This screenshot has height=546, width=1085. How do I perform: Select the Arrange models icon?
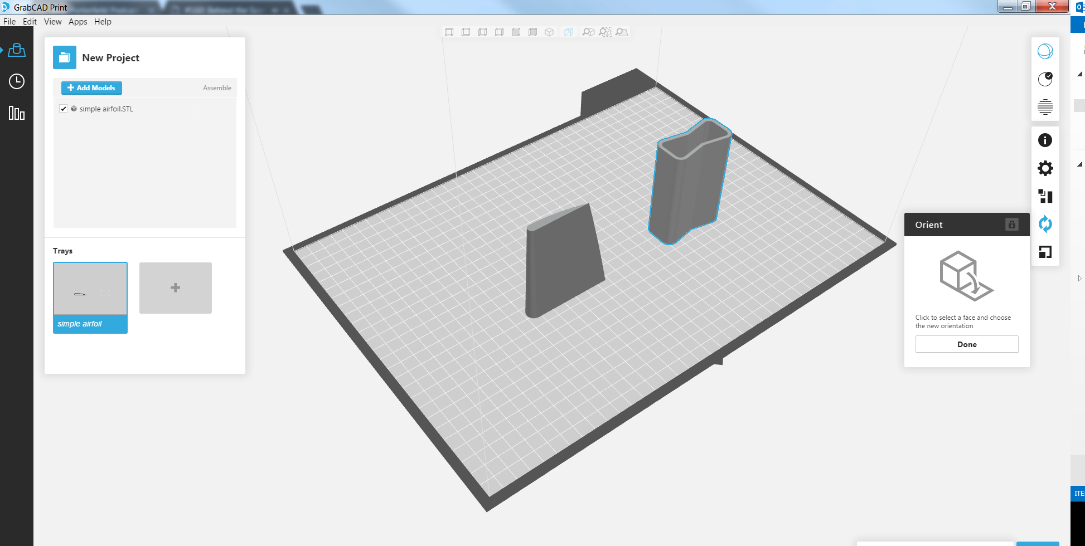coord(1045,196)
